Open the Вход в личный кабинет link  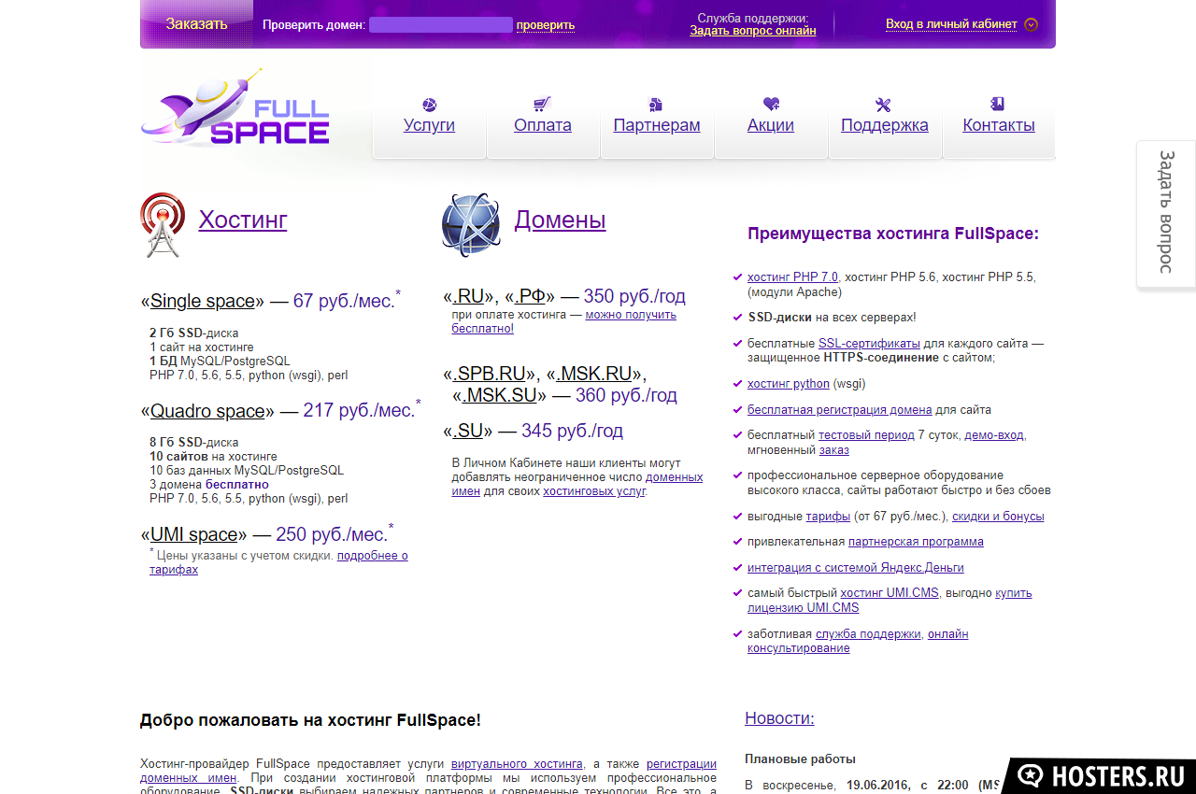[951, 24]
